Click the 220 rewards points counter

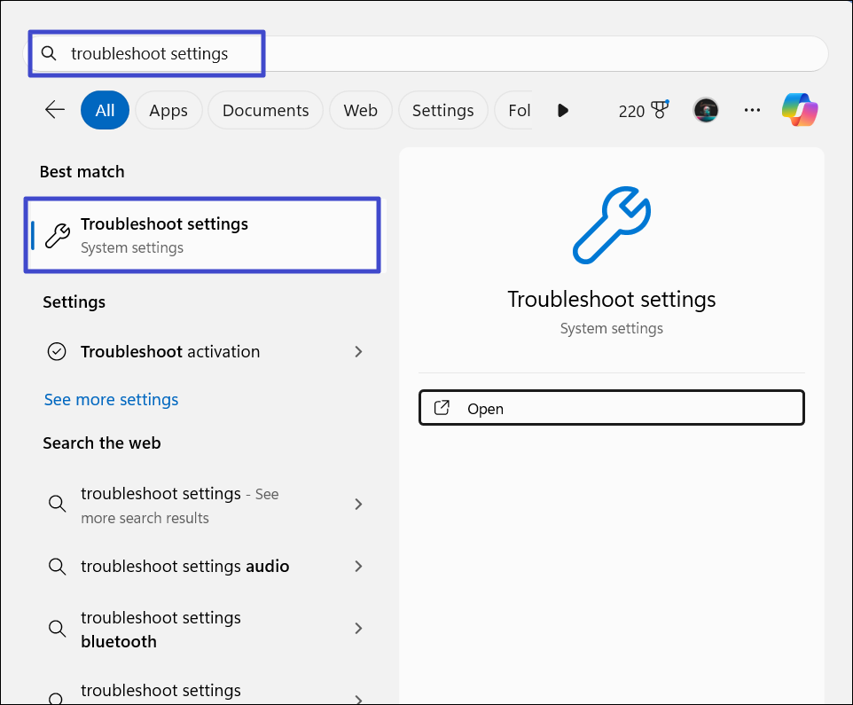tap(631, 111)
